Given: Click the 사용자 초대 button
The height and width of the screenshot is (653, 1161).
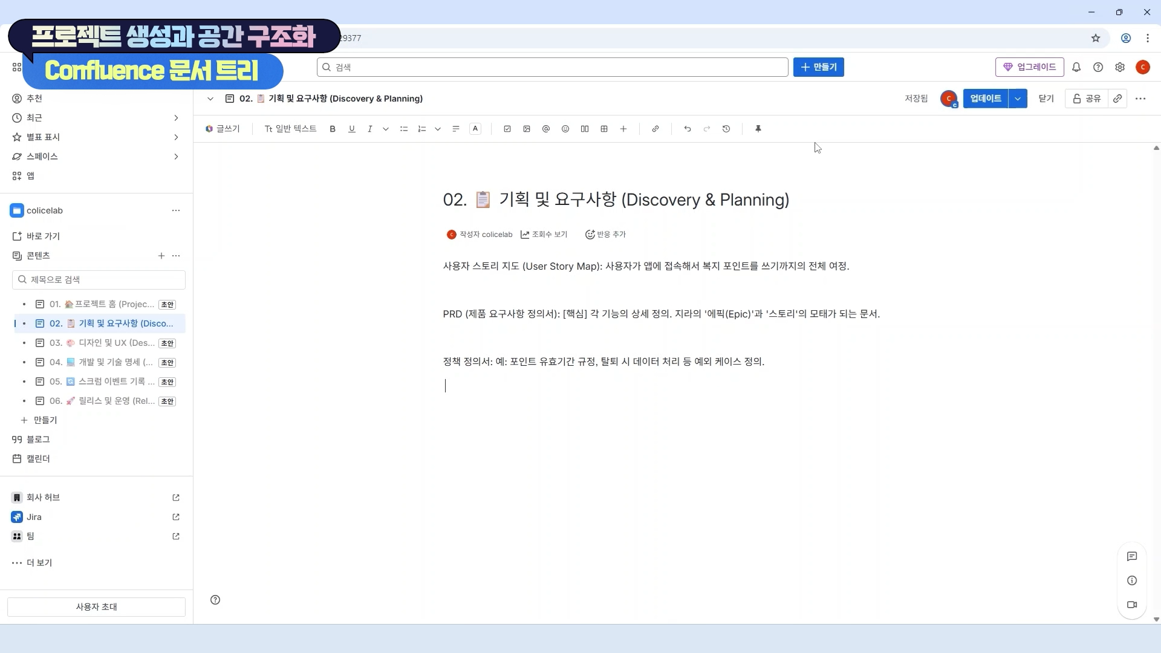Looking at the screenshot, I should [96, 607].
